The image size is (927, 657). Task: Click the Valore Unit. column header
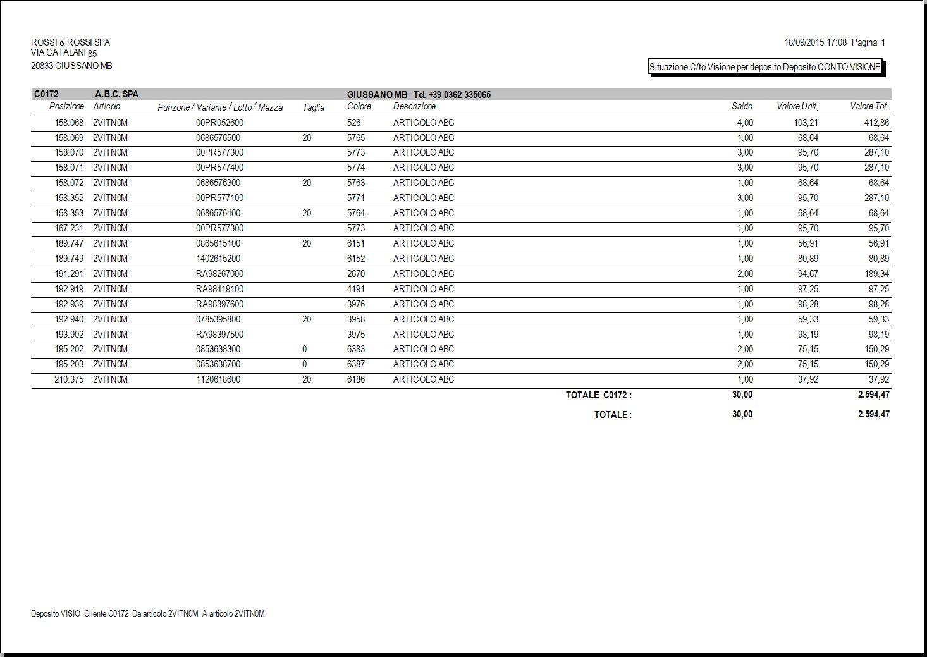click(x=797, y=106)
